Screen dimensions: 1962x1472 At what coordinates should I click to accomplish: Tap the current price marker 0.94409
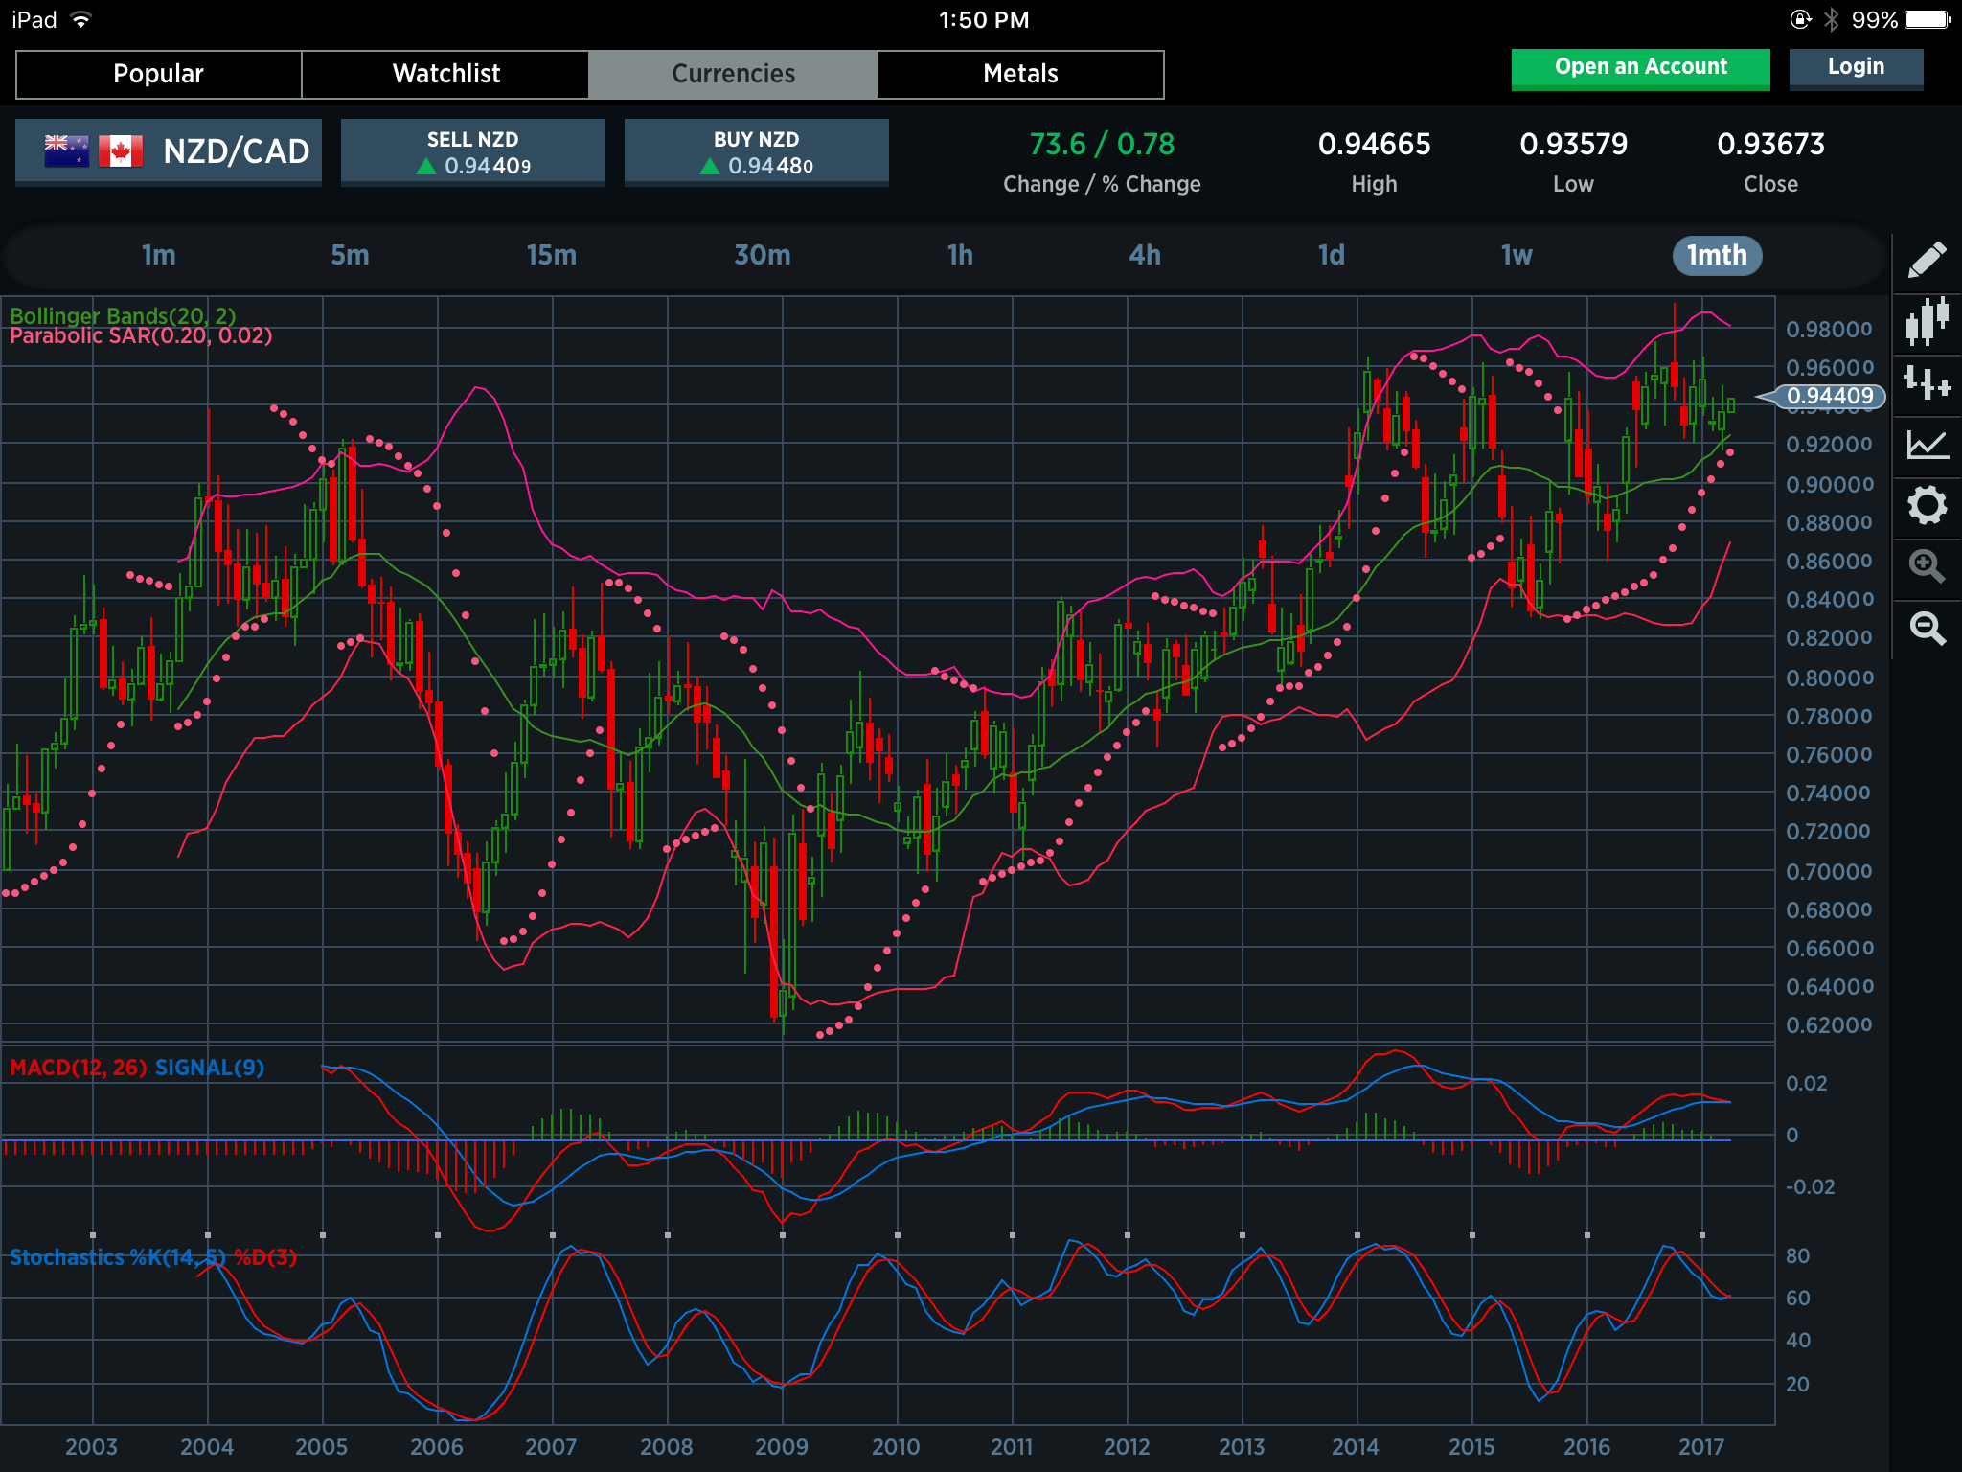[1829, 396]
